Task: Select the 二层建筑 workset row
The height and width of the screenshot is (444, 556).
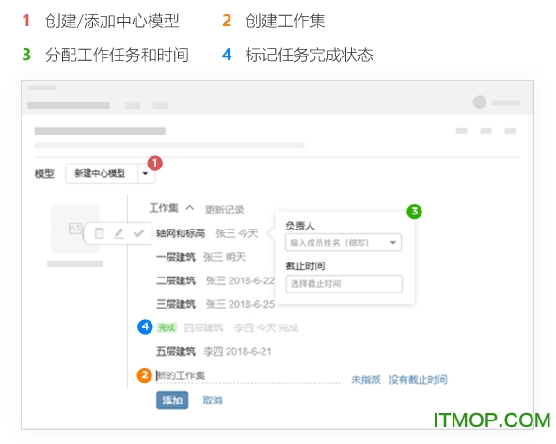Action: coord(215,280)
